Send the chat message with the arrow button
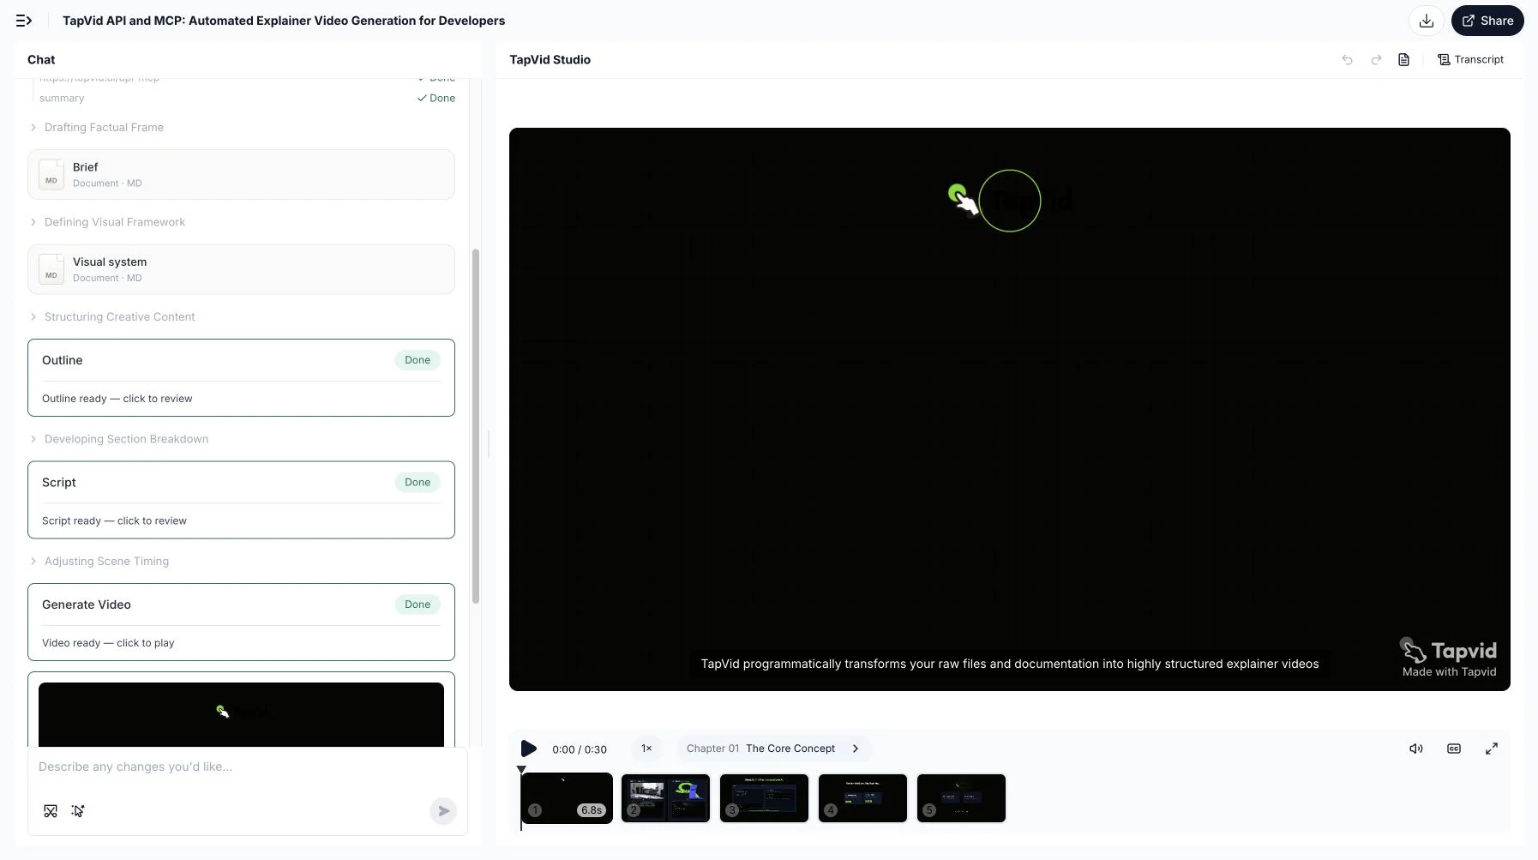 click(x=443, y=811)
